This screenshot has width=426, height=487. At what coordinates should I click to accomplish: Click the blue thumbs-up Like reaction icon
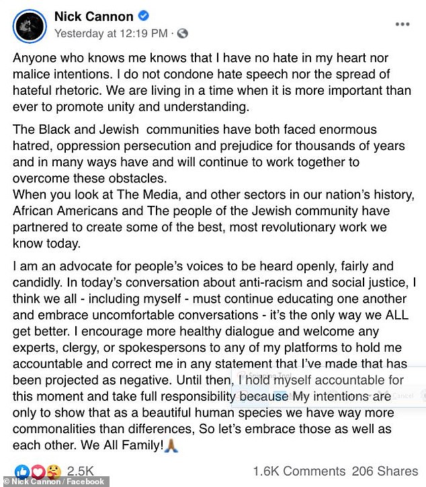22,472
